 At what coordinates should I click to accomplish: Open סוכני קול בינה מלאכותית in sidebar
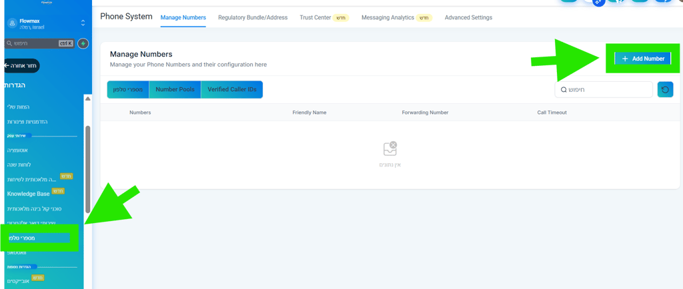click(x=35, y=208)
